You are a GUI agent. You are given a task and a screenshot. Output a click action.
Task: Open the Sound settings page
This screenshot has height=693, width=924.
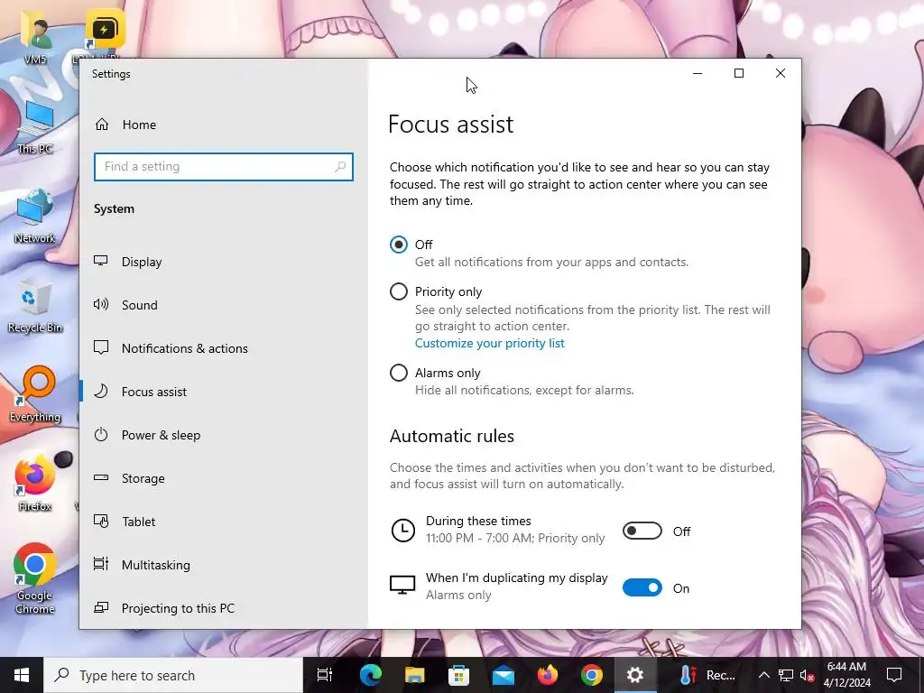pyautogui.click(x=140, y=305)
